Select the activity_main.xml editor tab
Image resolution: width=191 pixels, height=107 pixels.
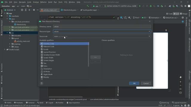coord(50,10)
